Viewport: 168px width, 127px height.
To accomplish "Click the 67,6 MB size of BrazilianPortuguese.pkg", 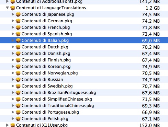I will [151, 93].
